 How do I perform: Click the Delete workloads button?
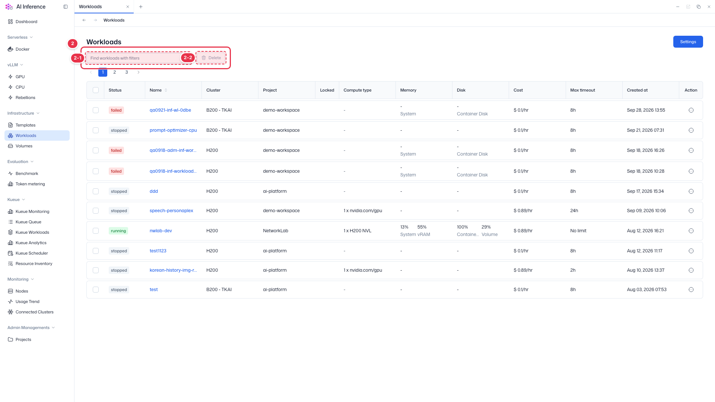(x=211, y=58)
